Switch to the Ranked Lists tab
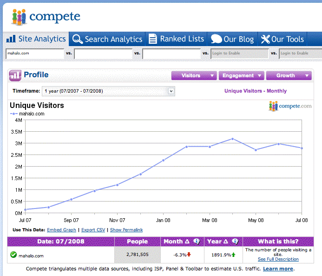The width and height of the screenshot is (322, 276). pos(176,39)
